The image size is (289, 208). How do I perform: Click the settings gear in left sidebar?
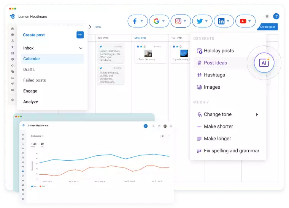(x=13, y=100)
